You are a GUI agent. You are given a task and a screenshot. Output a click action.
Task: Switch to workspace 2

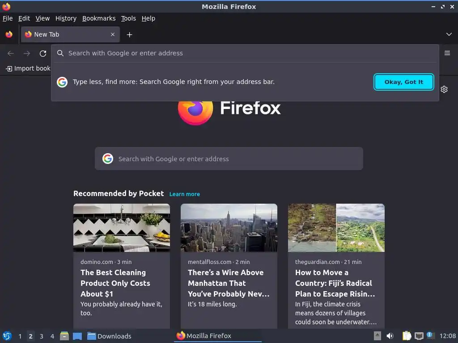pyautogui.click(x=31, y=336)
